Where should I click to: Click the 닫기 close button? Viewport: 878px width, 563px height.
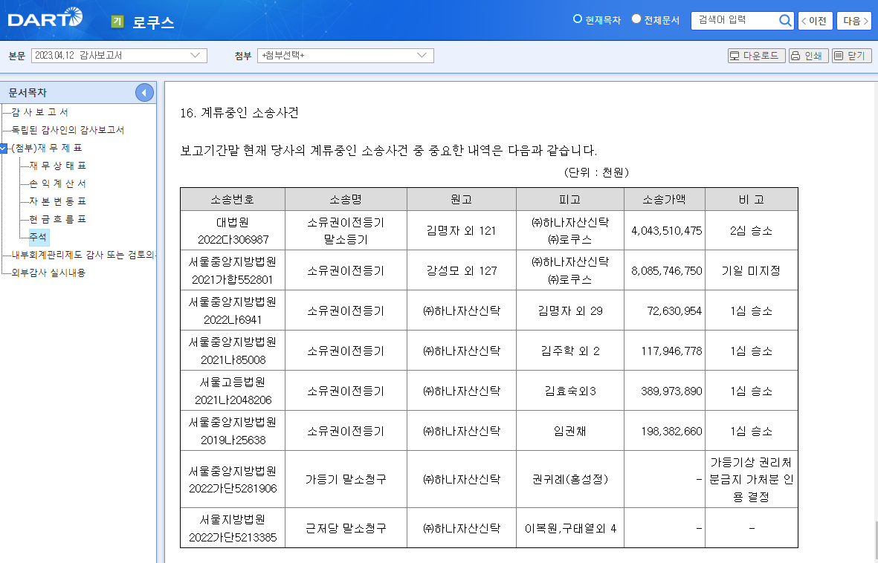pyautogui.click(x=852, y=56)
